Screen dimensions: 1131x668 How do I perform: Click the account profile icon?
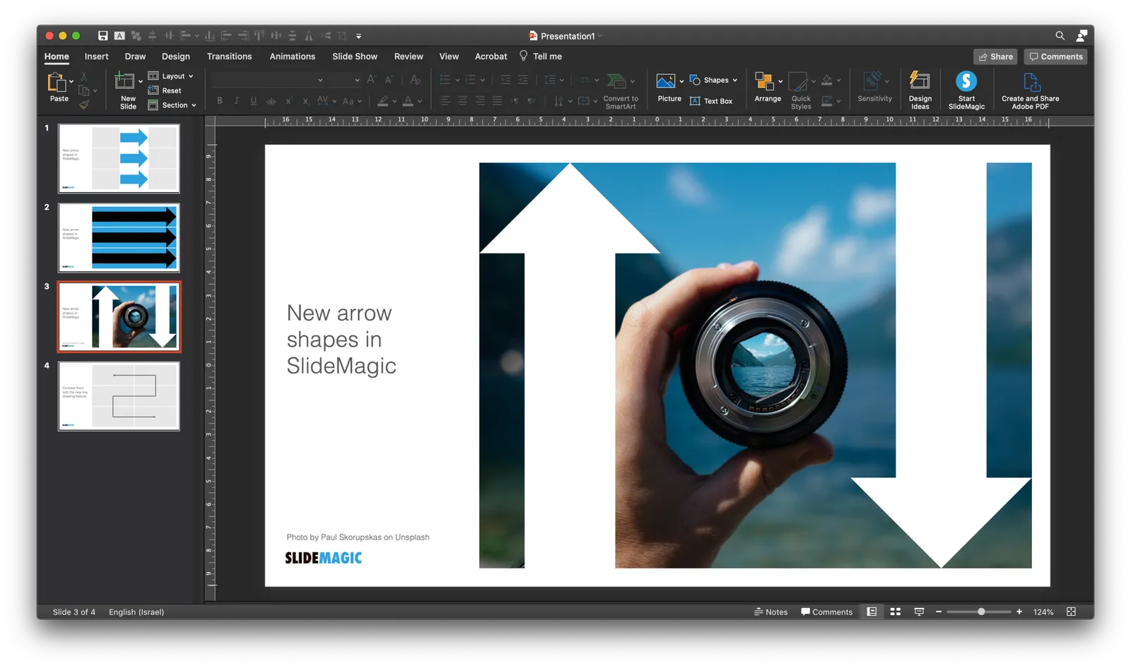(x=1082, y=35)
